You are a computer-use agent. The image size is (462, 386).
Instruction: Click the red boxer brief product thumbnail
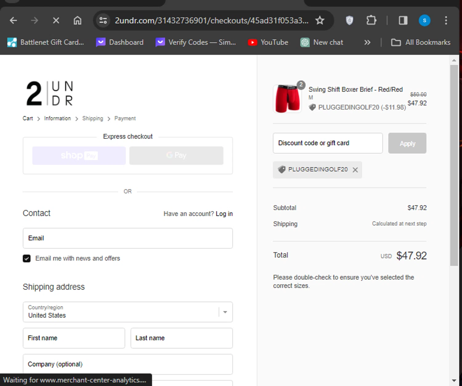[x=287, y=99]
